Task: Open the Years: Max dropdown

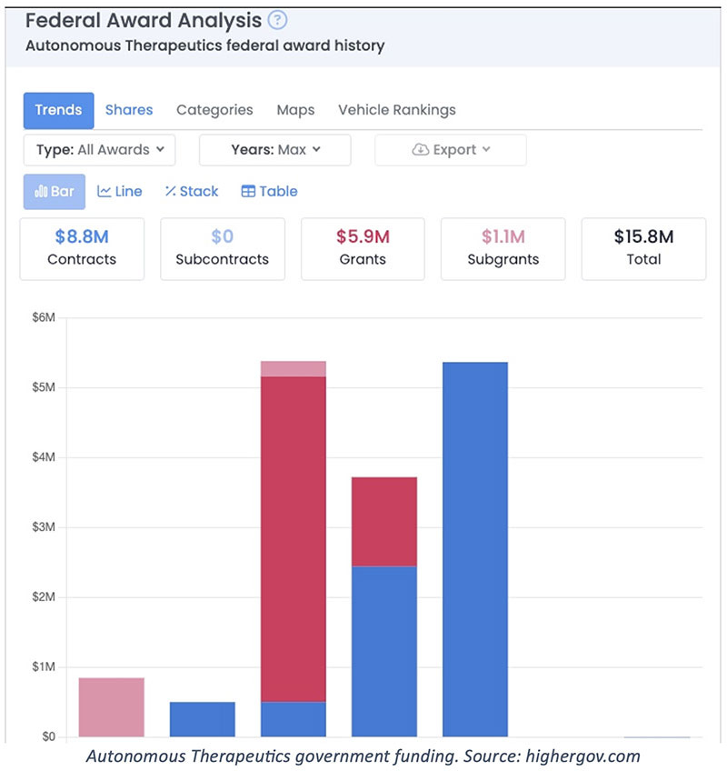Action: coord(274,150)
